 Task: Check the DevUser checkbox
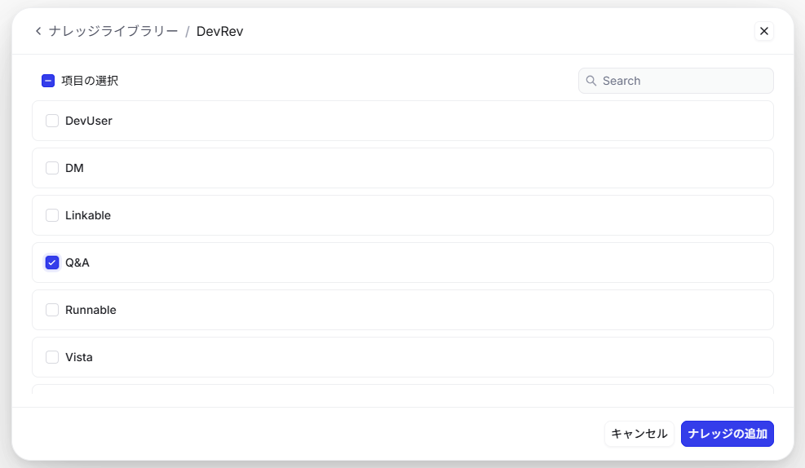tap(52, 121)
